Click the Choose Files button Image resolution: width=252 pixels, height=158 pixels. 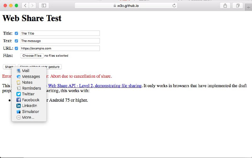[x=32, y=56]
